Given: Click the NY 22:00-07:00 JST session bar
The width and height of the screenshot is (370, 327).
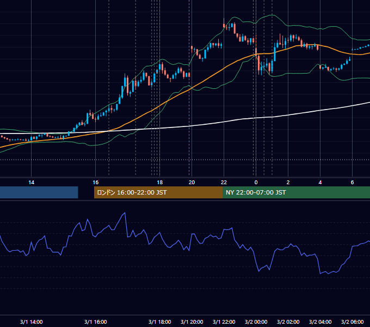Looking at the screenshot, I should [x=296, y=192].
